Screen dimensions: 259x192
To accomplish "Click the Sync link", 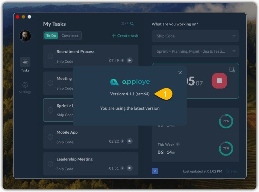I will tap(232, 171).
